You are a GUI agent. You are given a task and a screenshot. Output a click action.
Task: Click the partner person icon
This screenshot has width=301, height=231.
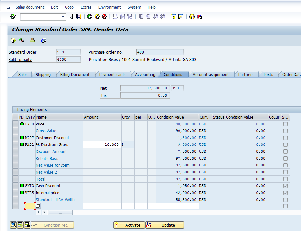point(32,40)
